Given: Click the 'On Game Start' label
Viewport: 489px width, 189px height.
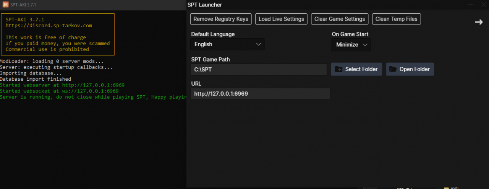Looking at the screenshot, I should point(350,34).
